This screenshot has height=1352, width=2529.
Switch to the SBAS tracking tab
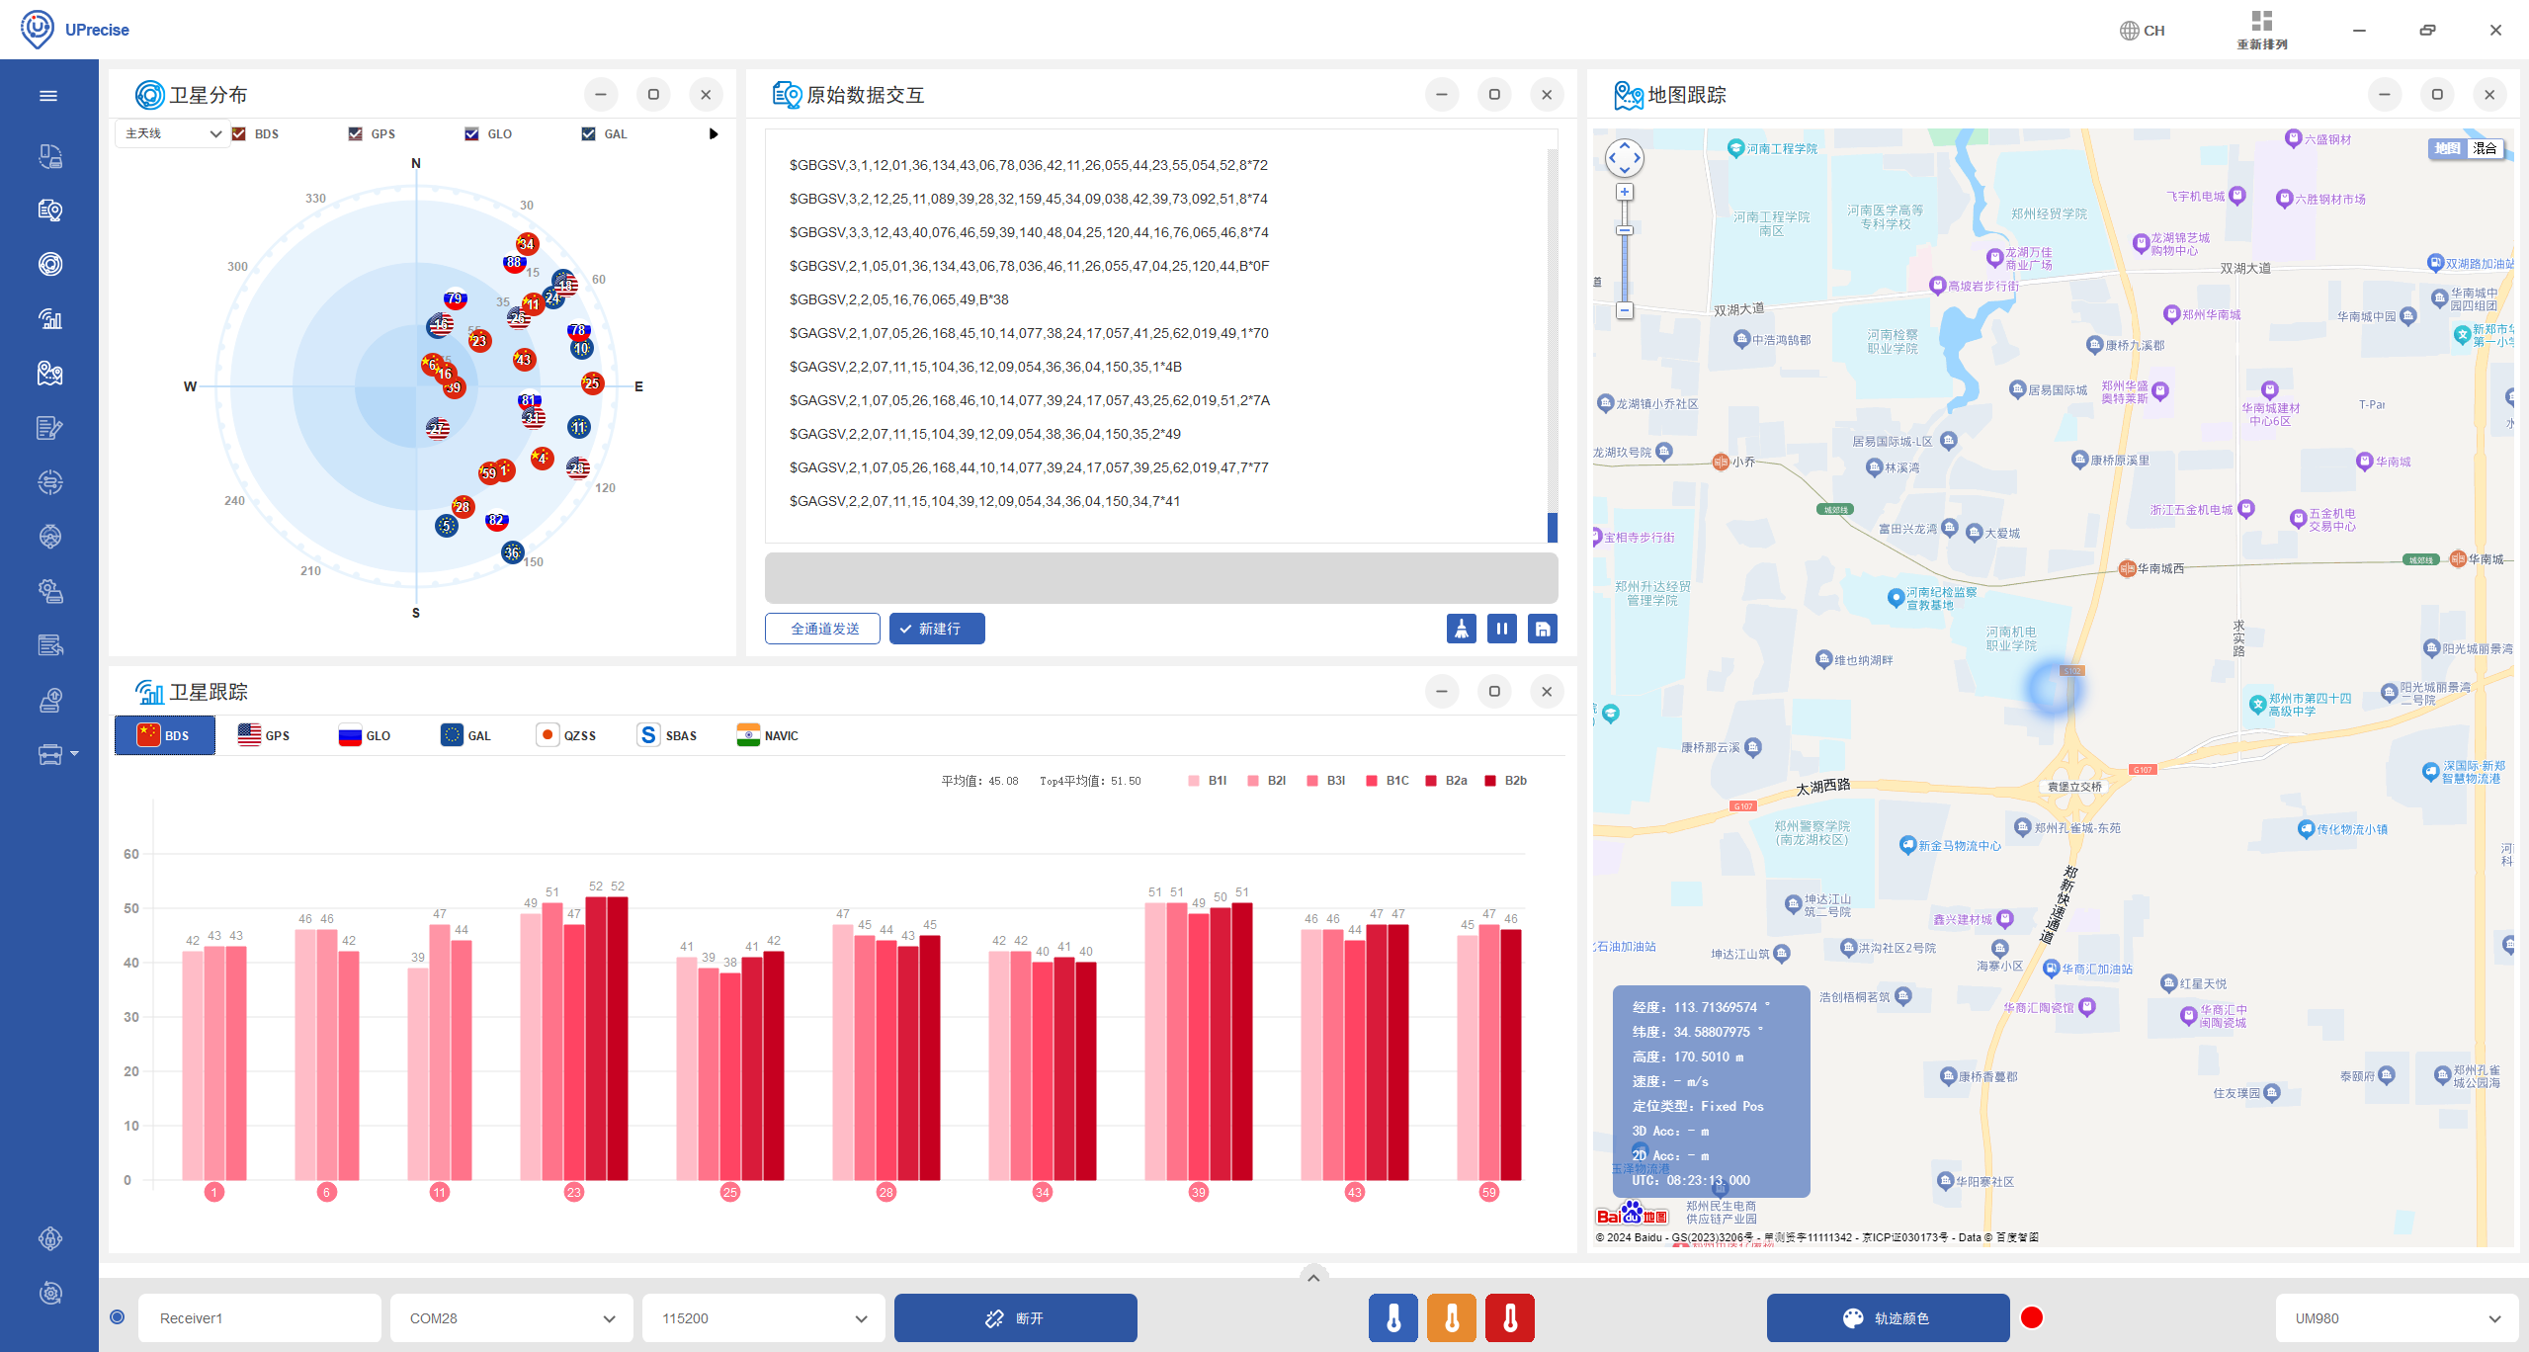click(668, 735)
